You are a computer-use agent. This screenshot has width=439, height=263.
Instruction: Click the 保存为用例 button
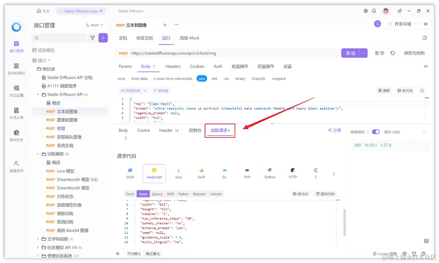414,53
